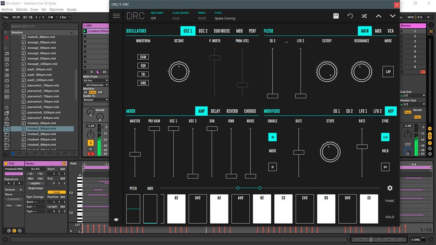Screen dimensions: 436x245
Task: Open the 1 Bar quantization dropdown
Action: click(64, 17)
